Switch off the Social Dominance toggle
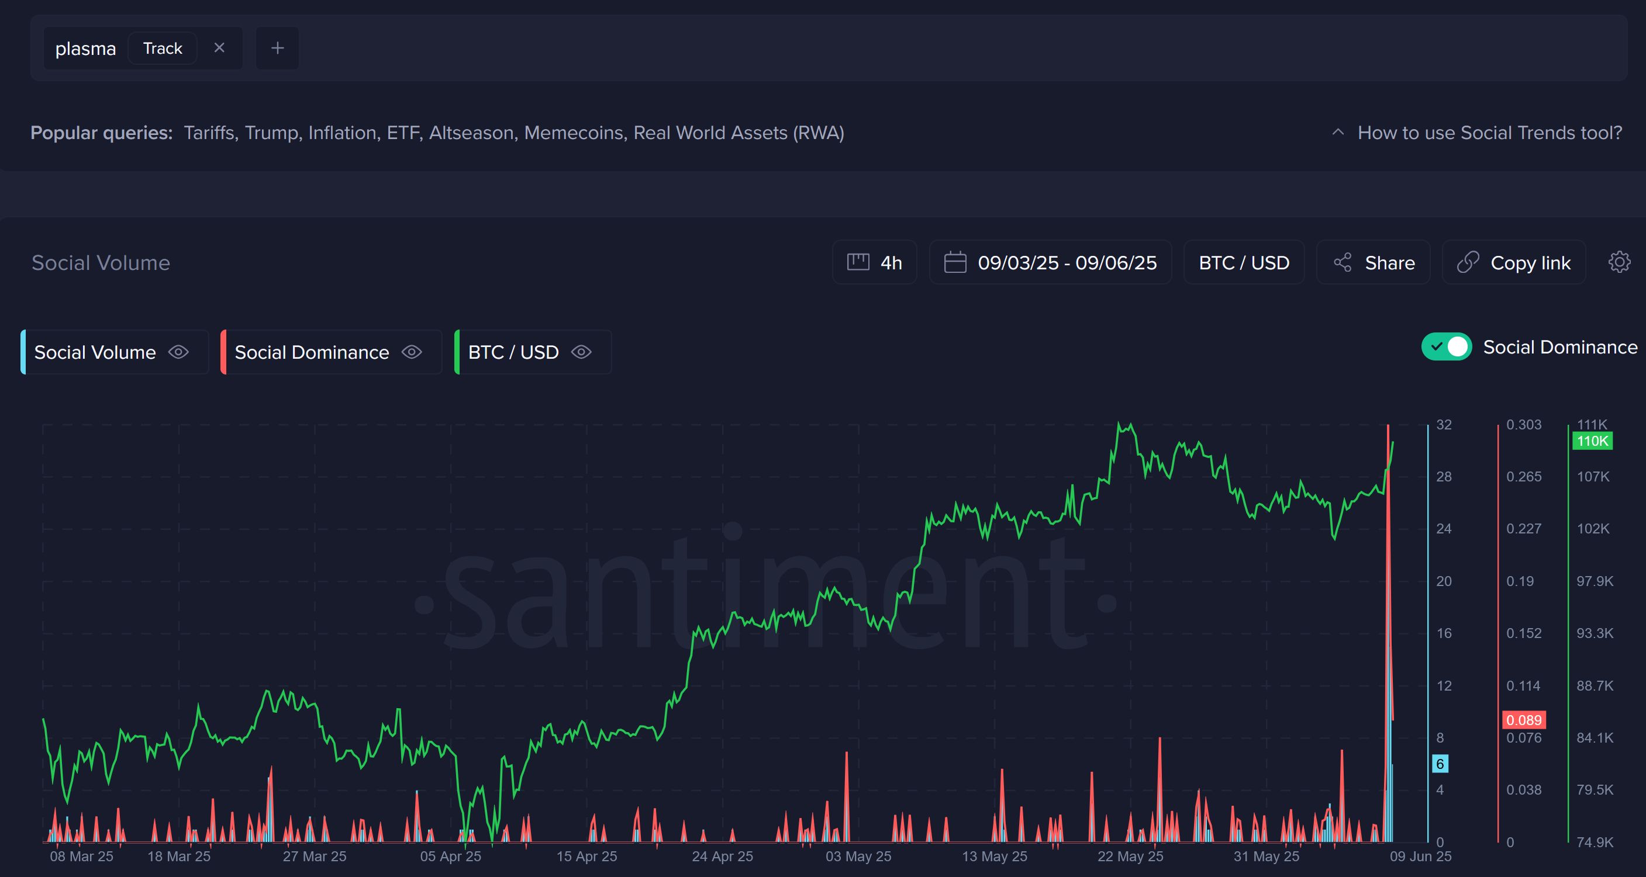This screenshot has height=877, width=1646. point(1446,346)
